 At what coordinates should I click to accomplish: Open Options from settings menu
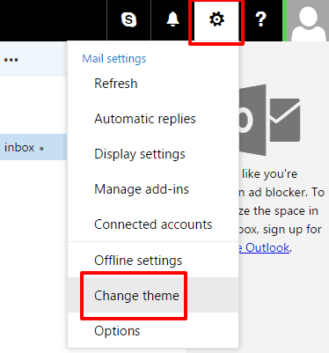[117, 331]
